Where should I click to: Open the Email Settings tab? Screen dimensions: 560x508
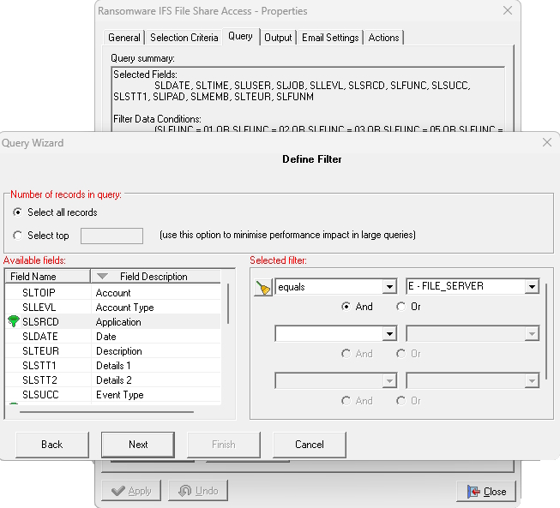click(330, 38)
